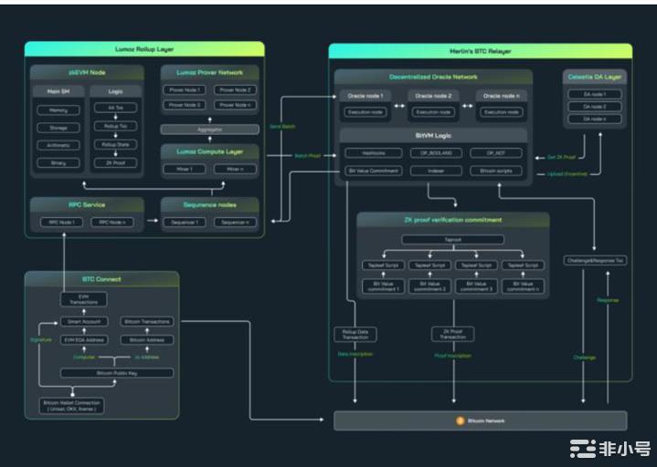Click Prover Node 1 box
Screen dimensions: 657x467
click(x=185, y=90)
